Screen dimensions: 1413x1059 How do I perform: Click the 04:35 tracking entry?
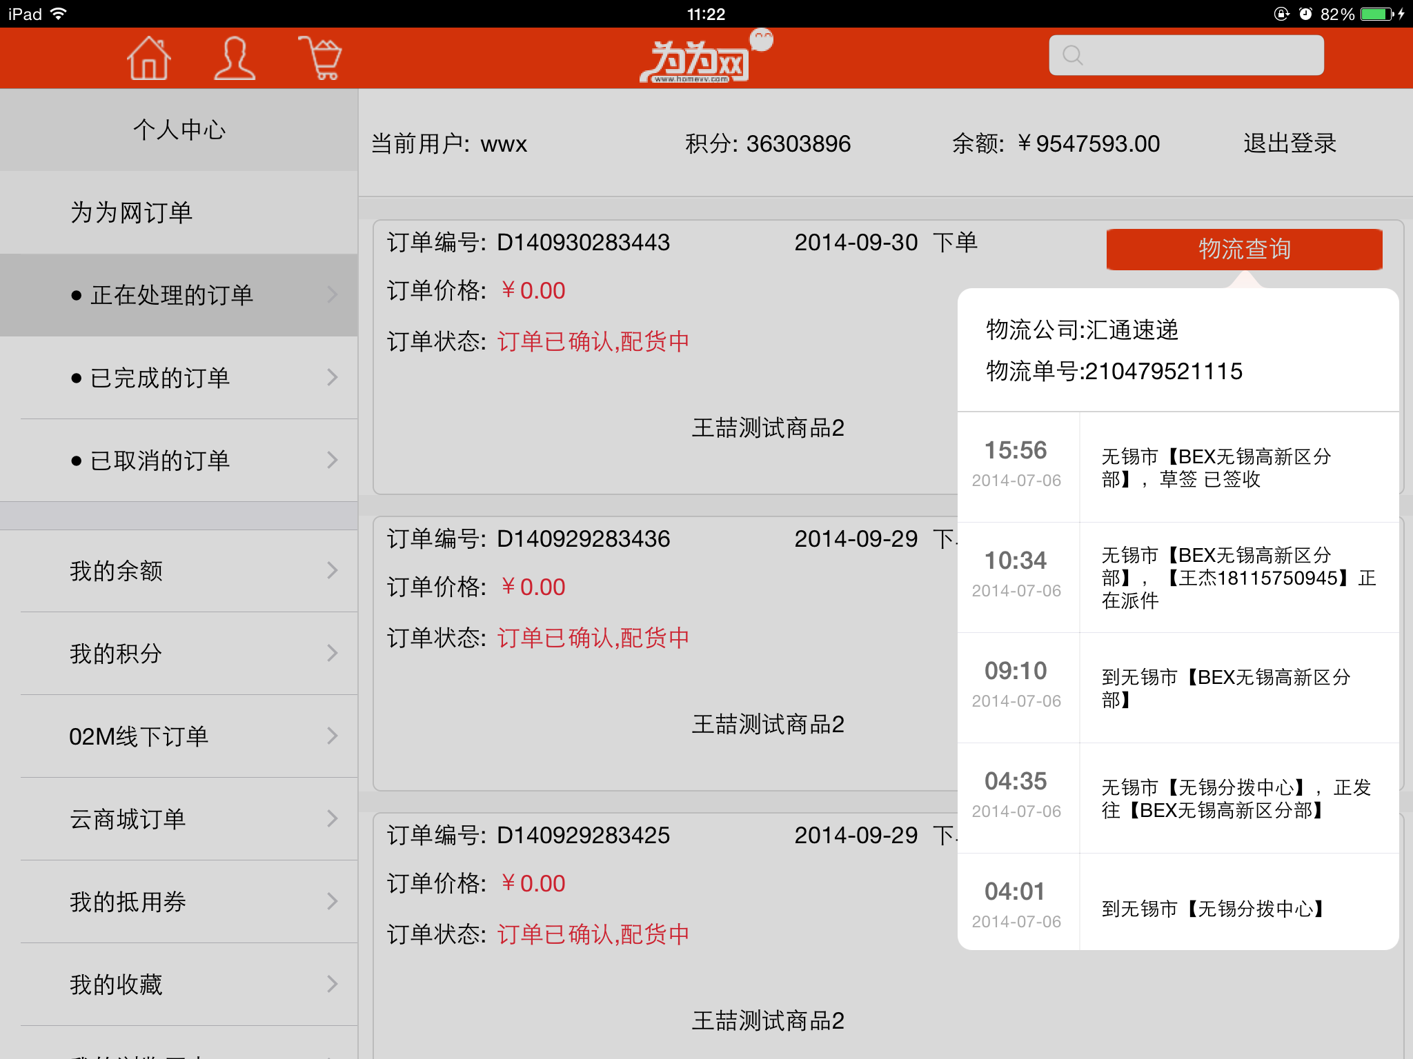1178,798
